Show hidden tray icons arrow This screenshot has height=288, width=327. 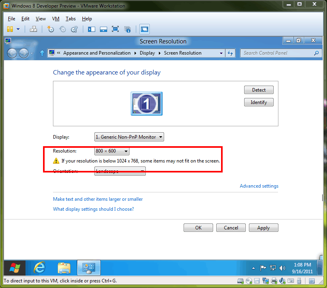point(253,268)
